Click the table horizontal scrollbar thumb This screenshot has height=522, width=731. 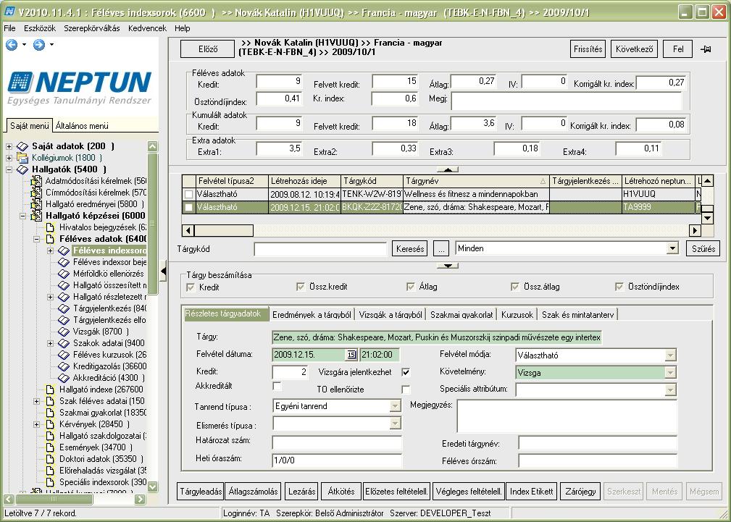[224, 230]
